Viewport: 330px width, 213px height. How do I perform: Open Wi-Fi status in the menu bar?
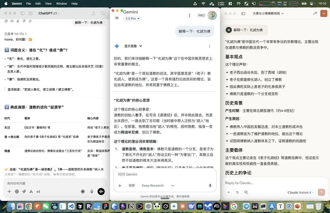pos(204,4)
